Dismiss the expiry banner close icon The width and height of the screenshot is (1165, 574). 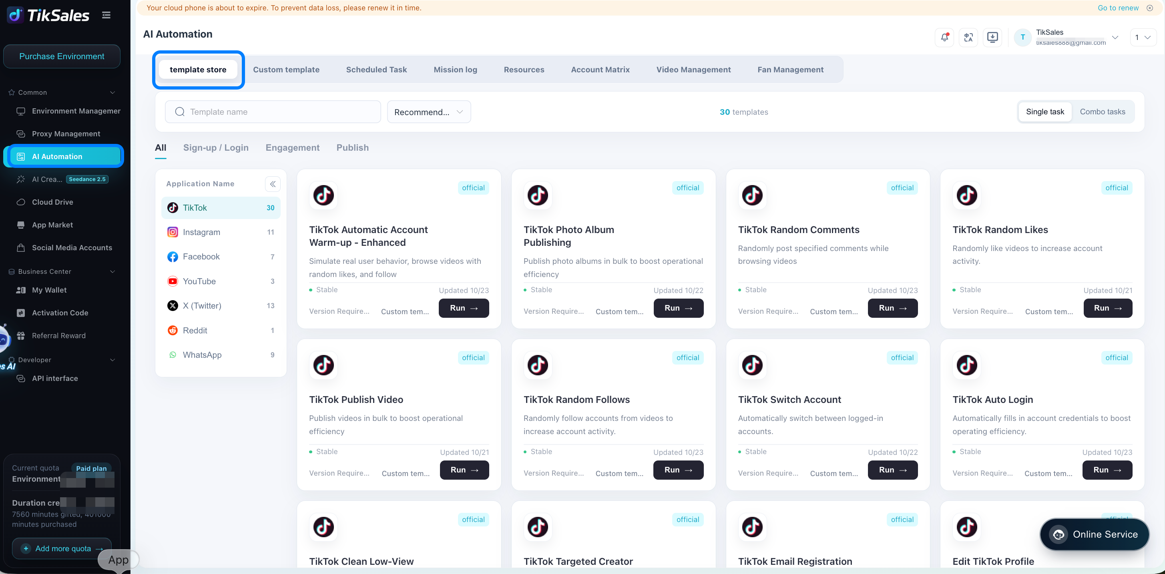pyautogui.click(x=1150, y=8)
